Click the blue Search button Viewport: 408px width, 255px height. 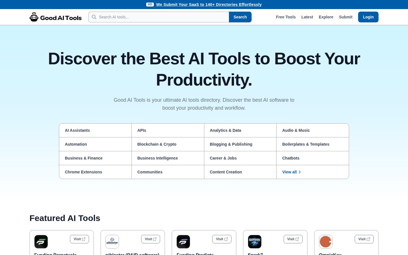(x=240, y=17)
